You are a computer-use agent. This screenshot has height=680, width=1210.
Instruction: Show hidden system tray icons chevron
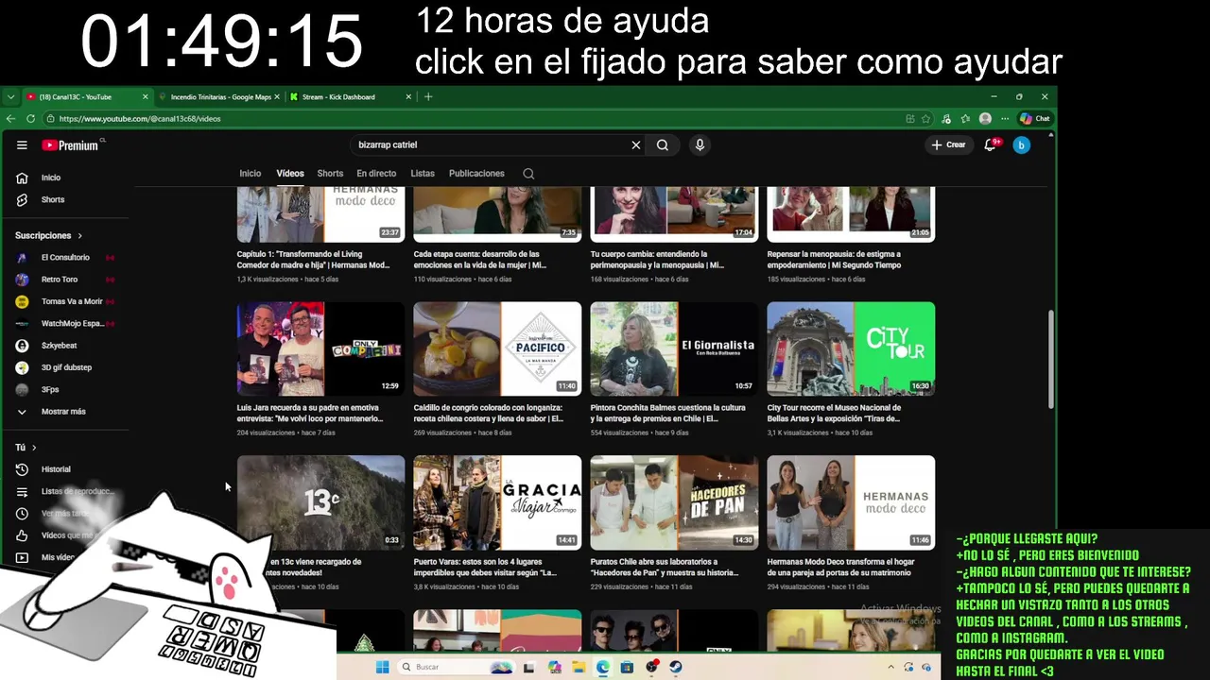coord(890,667)
